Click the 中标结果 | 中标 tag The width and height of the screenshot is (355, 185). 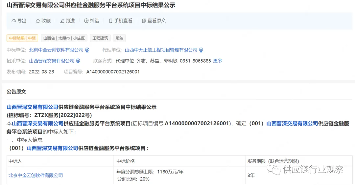point(22,38)
